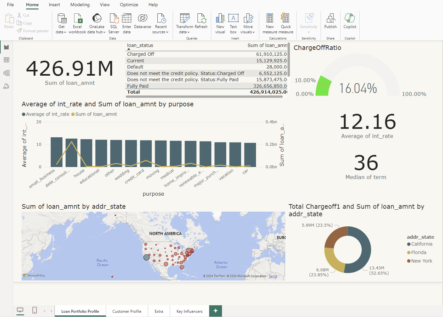The image size is (443, 317).
Task: Select the Home ribbon tab
Action: [32, 5]
